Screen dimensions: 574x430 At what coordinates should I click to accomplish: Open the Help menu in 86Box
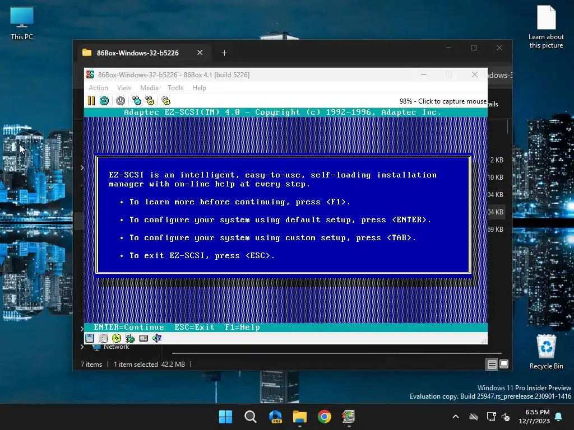[199, 88]
